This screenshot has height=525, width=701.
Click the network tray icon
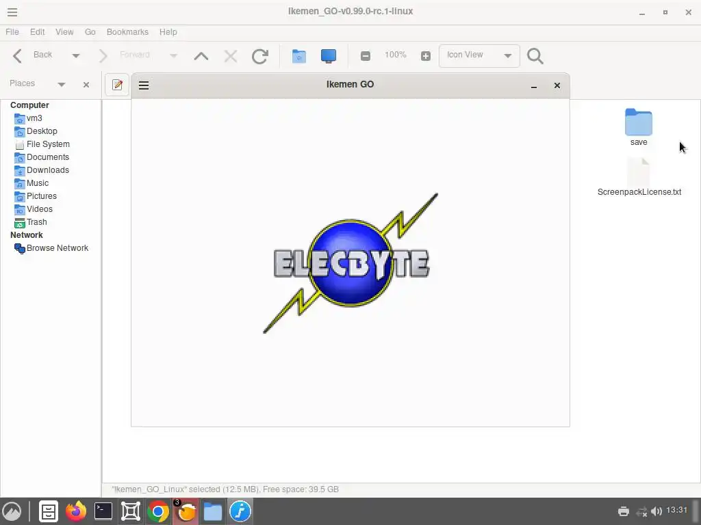[x=641, y=511]
